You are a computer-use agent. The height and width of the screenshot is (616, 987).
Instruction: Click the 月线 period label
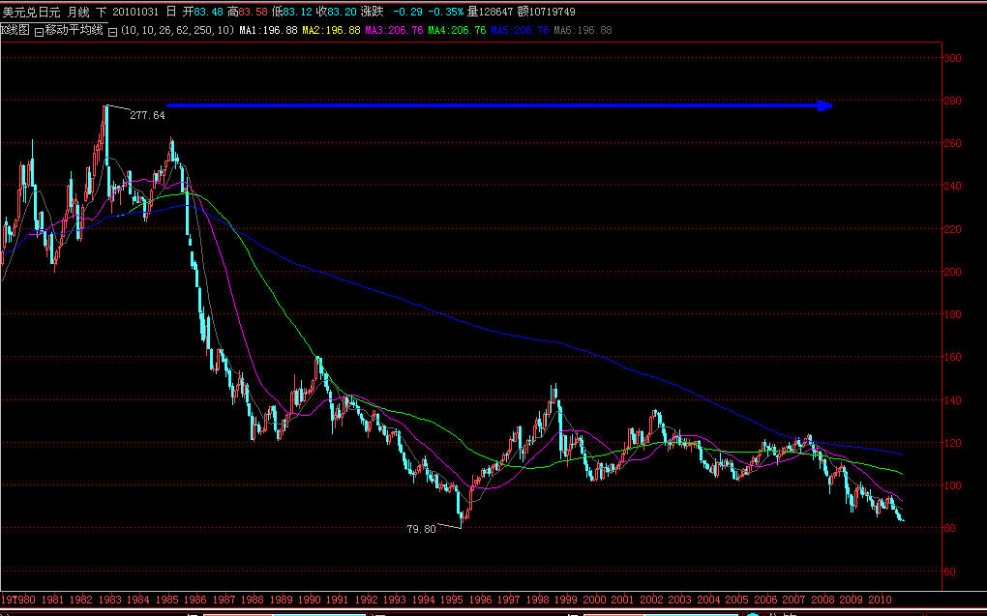click(x=78, y=12)
